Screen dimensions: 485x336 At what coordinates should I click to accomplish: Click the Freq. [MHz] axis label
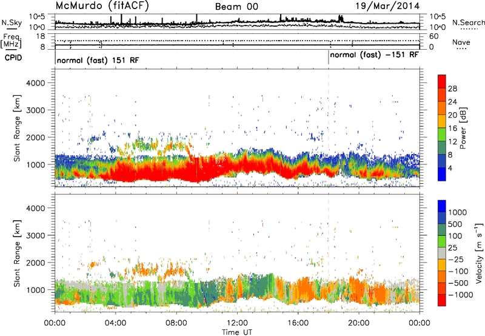pos(11,41)
